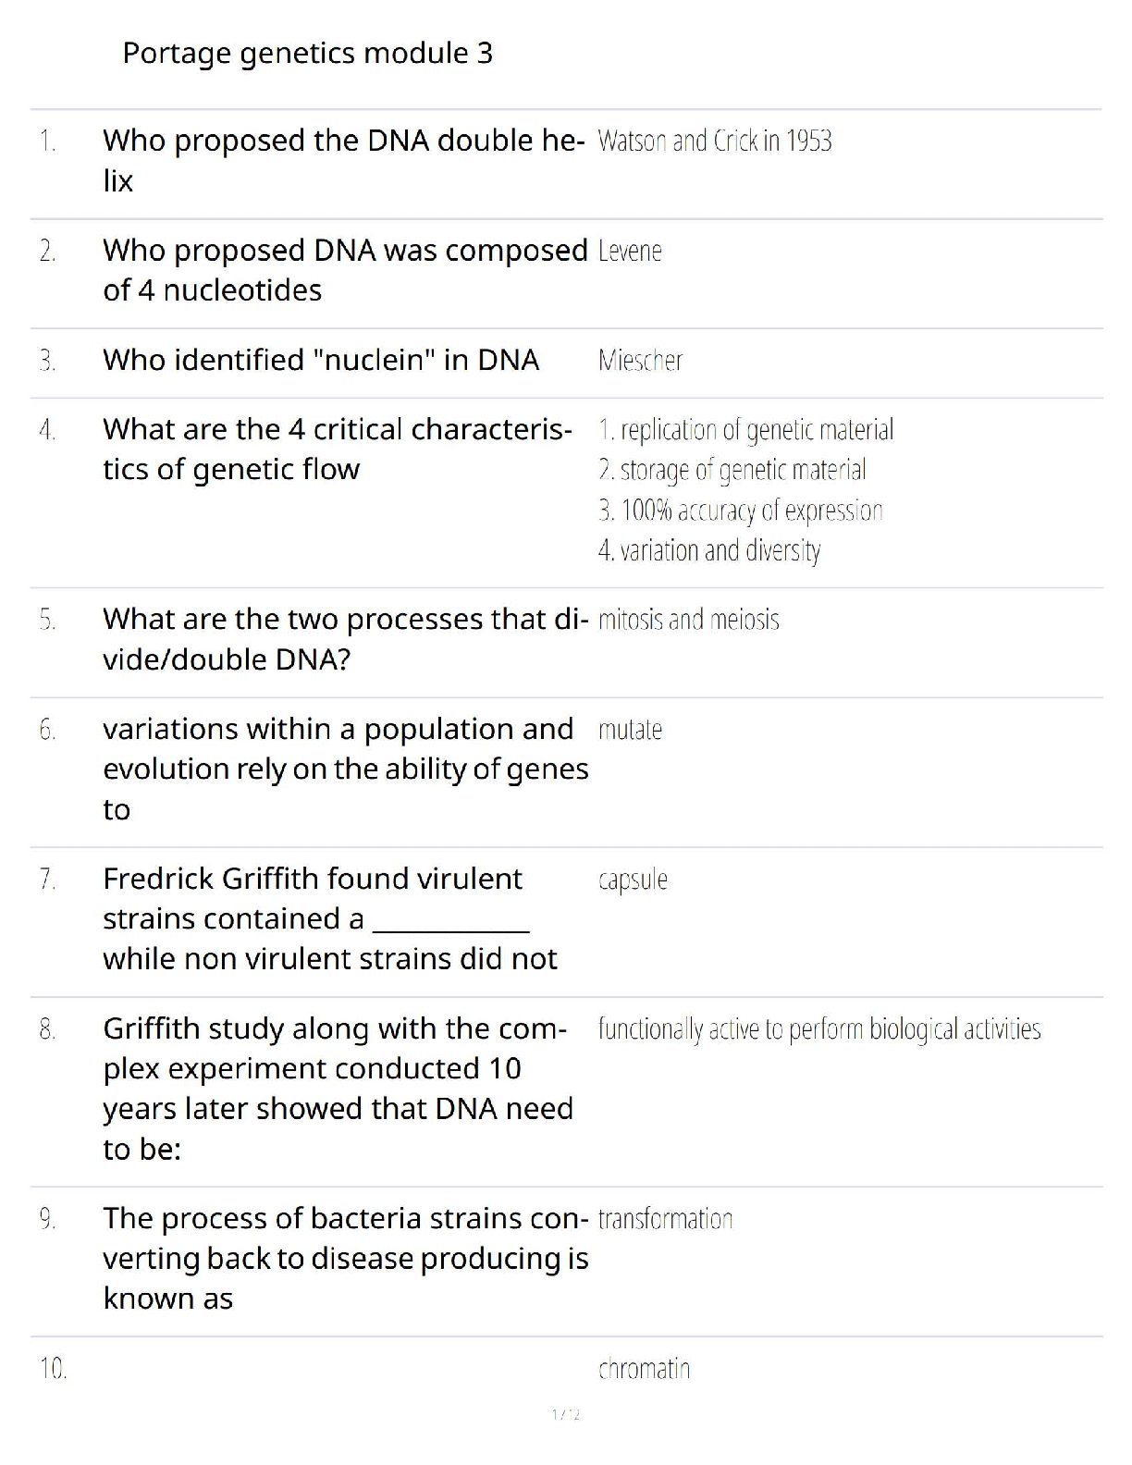This screenshot has width=1132, height=1465.
Task: Click the page number indicator at the bottom
Action: pos(565,1414)
